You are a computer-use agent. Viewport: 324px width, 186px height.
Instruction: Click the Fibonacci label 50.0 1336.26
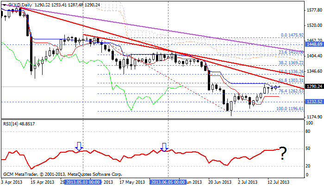pyautogui.click(x=291, y=72)
